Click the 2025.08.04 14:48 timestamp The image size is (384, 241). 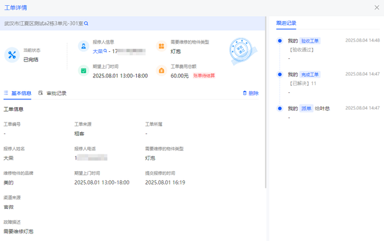point(362,40)
